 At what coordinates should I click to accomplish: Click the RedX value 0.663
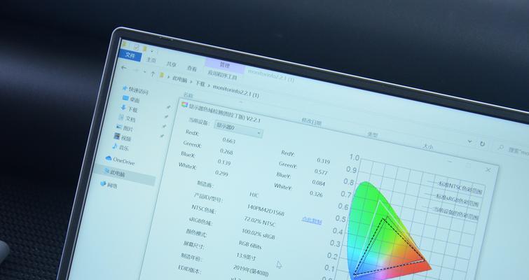(x=228, y=140)
